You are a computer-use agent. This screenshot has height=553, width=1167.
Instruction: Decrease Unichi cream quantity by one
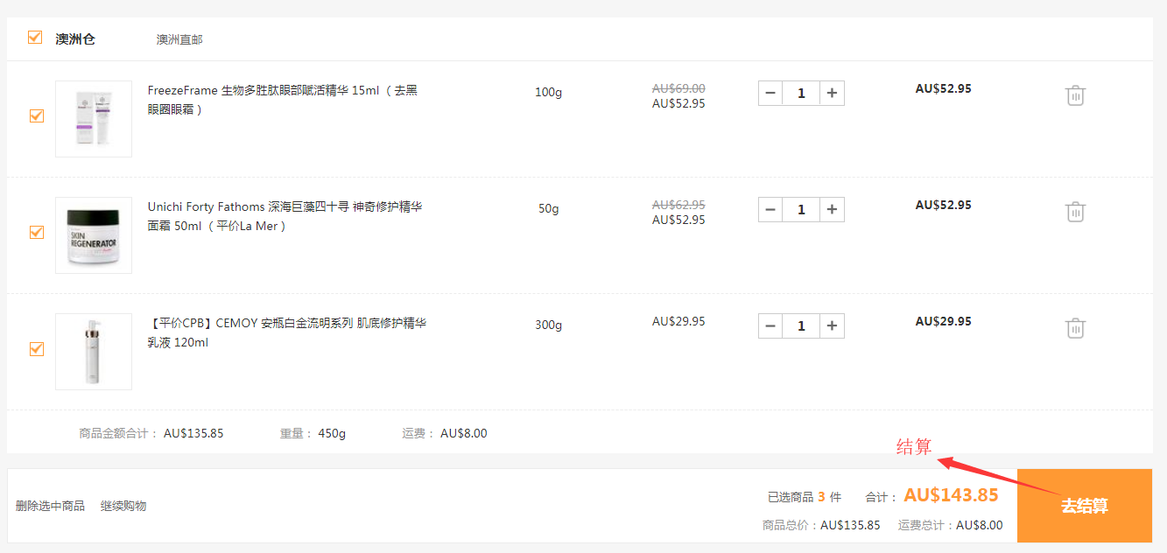point(770,209)
